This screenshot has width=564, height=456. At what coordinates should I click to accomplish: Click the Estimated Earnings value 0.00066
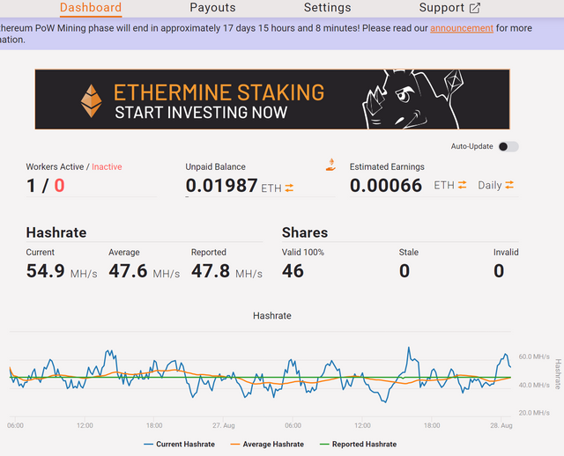pyautogui.click(x=386, y=186)
